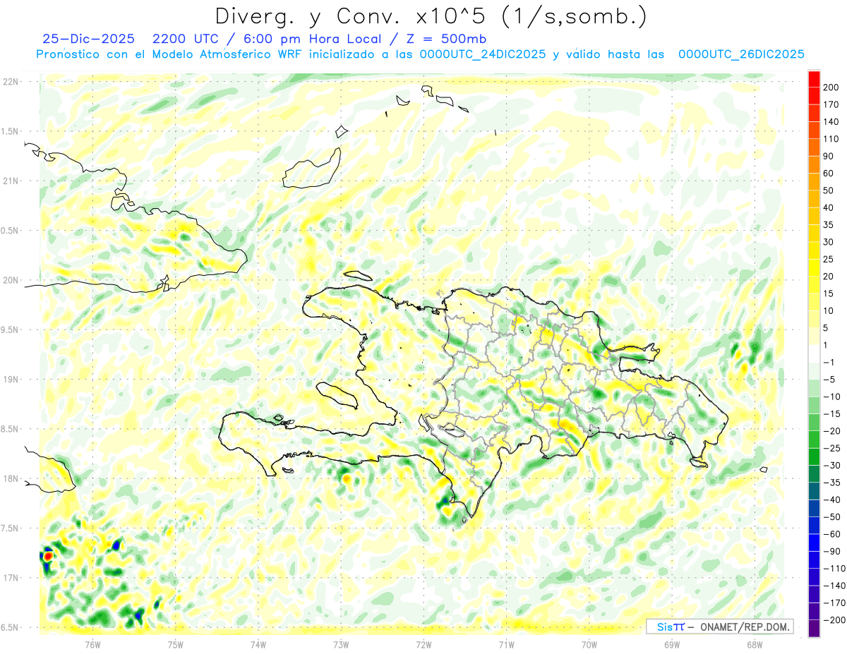Viewport: 847px width, 654px height.
Task: Click the '-90' value on the color scale
Action: [832, 552]
